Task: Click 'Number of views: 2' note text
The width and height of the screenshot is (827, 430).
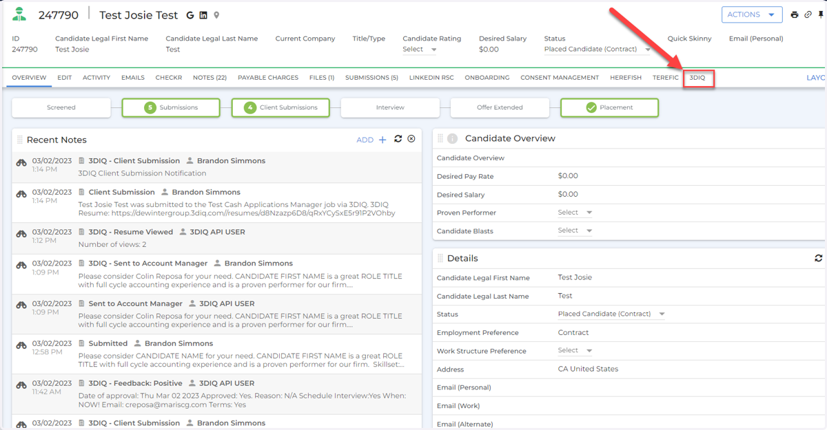Action: coord(112,244)
